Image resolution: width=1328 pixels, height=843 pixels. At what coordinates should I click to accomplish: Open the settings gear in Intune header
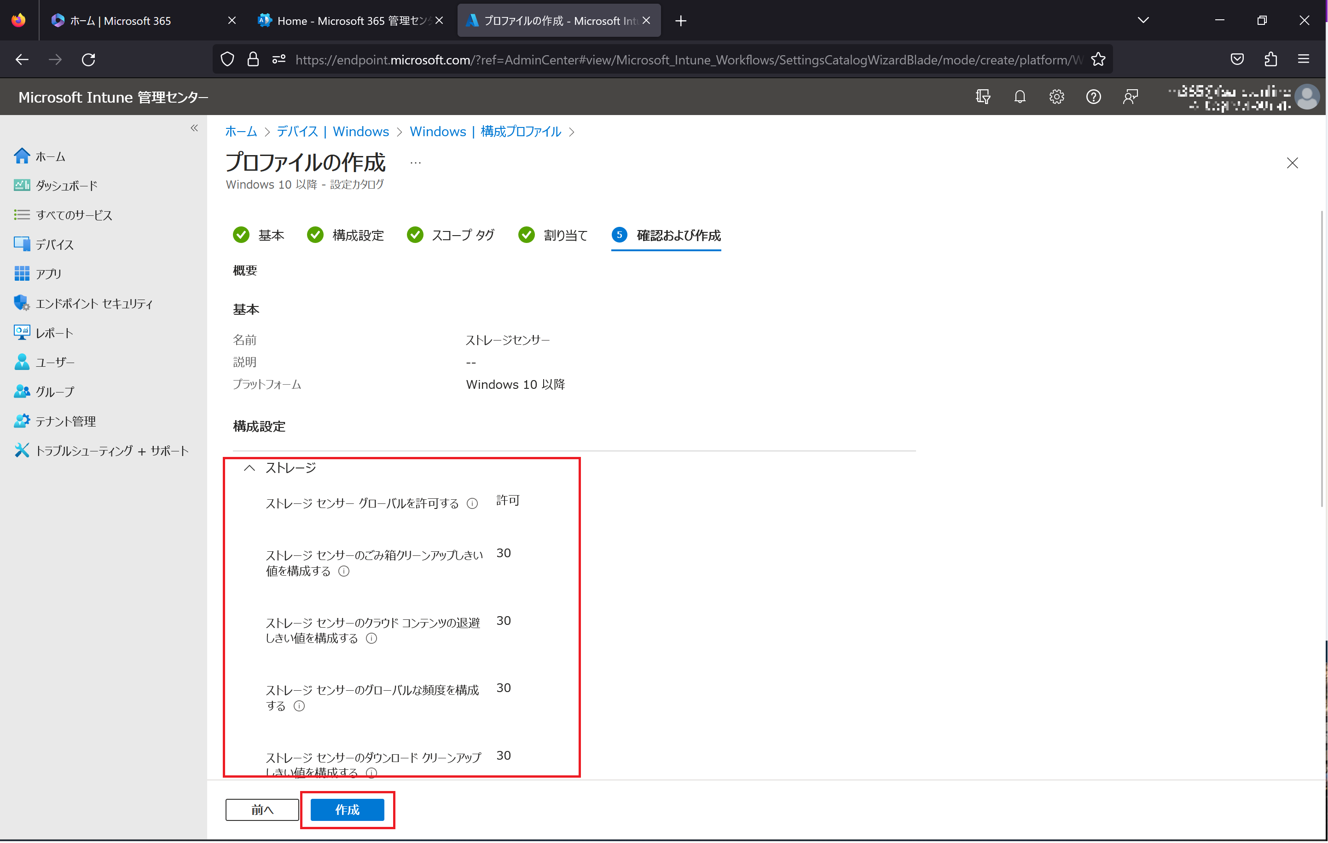pos(1056,97)
